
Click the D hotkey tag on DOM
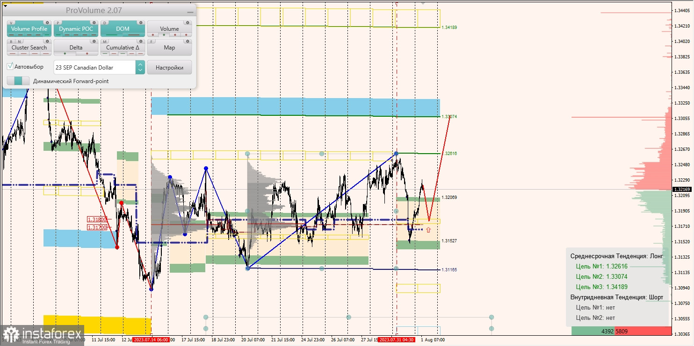pyautogui.click(x=105, y=23)
